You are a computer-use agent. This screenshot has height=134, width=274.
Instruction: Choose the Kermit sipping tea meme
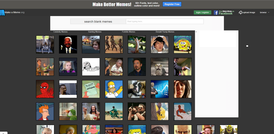68,111
